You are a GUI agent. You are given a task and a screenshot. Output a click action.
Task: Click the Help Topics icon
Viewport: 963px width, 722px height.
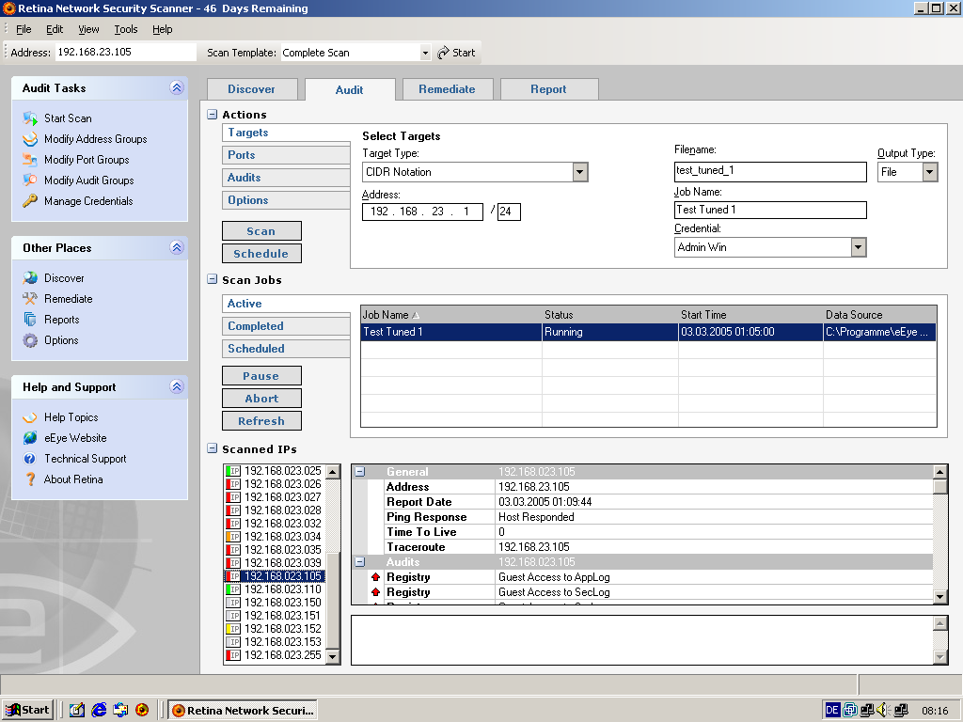point(30,417)
